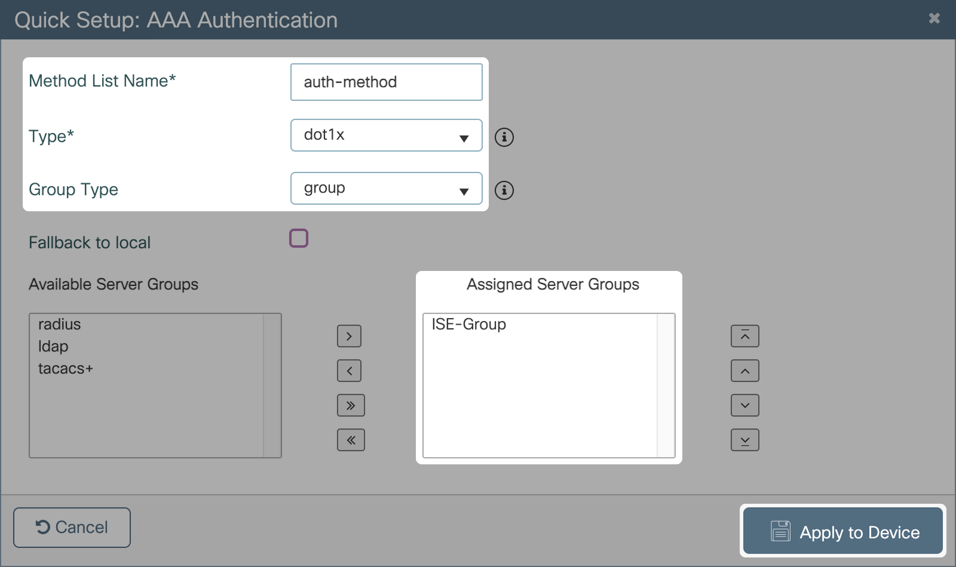Move assigned group to bottom of list
The image size is (956, 567).
(x=744, y=440)
